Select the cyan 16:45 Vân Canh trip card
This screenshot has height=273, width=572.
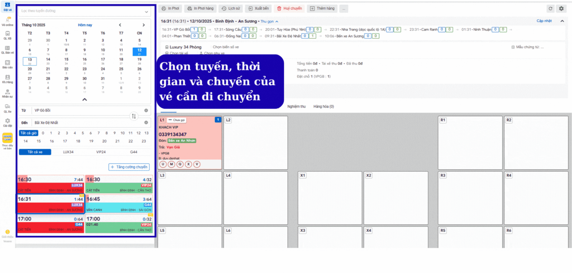click(119, 204)
